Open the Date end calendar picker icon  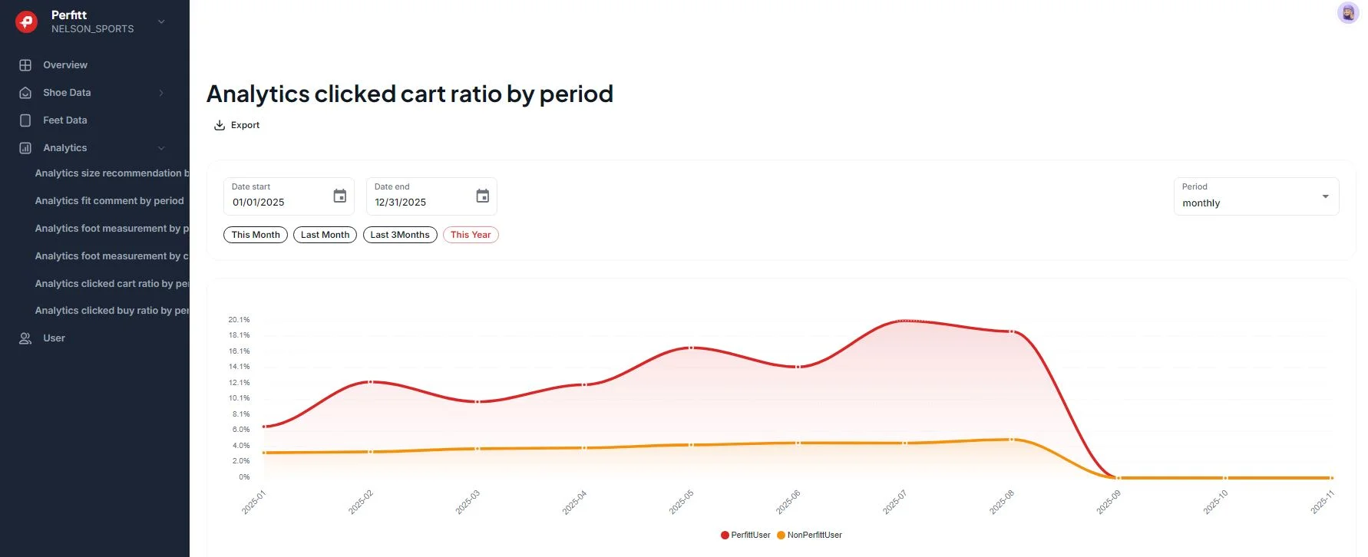pyautogui.click(x=482, y=196)
